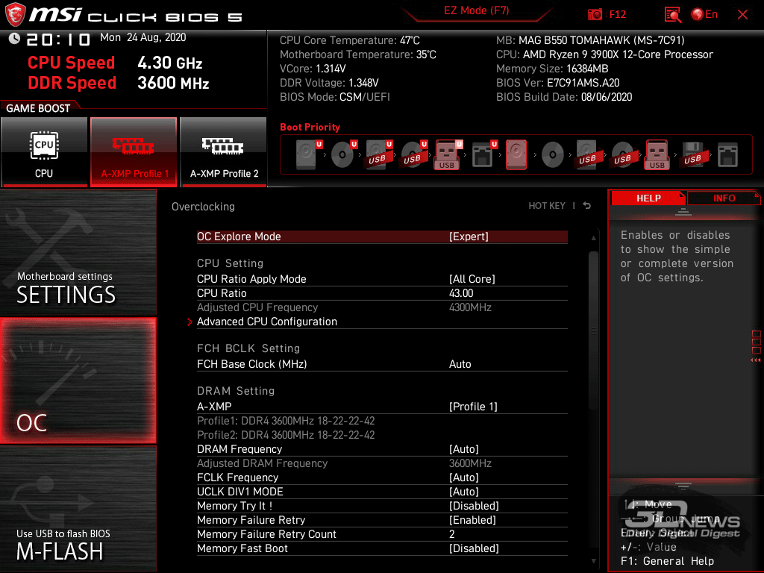The width and height of the screenshot is (764, 573).
Task: Select the CPU Ratio value field
Action: [x=382, y=292]
